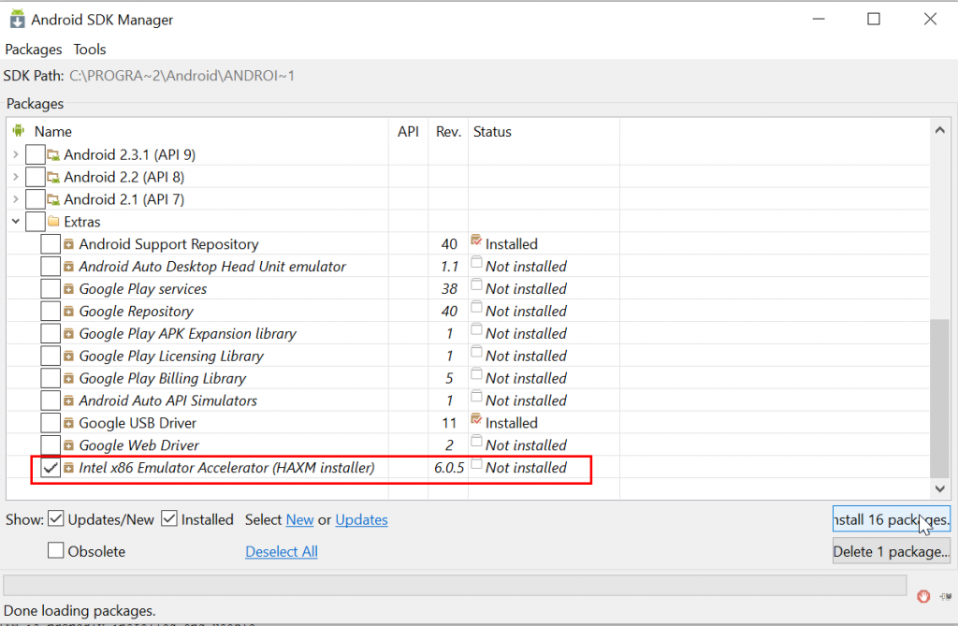Open the Tools menu
Viewport: 958px width, 626px height.
(x=90, y=49)
